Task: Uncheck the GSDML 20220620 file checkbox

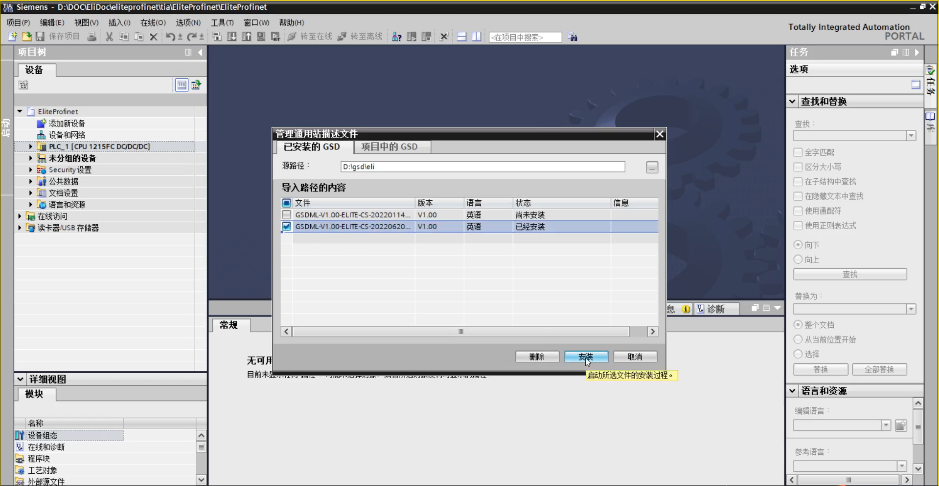Action: [287, 227]
